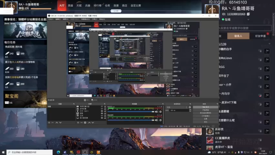Click the player name or ID search field
275x155 pixels.
(245, 28)
